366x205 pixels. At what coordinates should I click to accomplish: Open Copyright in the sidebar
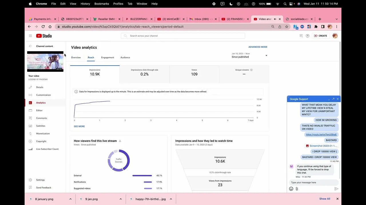point(41,141)
